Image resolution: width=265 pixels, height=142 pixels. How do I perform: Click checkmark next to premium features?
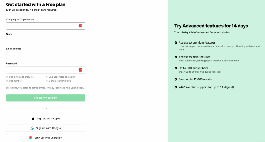point(176,42)
